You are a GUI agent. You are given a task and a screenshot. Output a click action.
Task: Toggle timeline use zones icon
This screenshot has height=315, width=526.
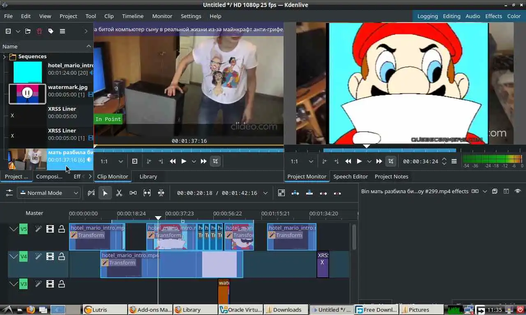[x=91, y=193]
